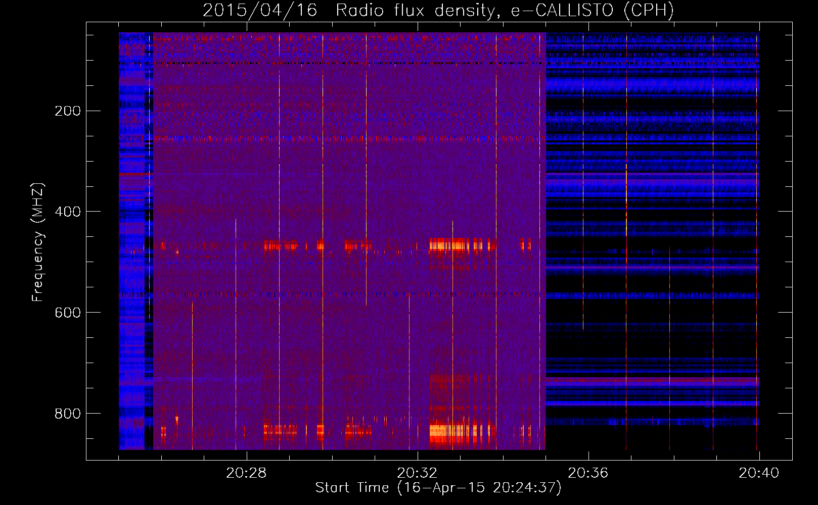
Task: Click the 20:32 time tick label
Action: (417, 473)
